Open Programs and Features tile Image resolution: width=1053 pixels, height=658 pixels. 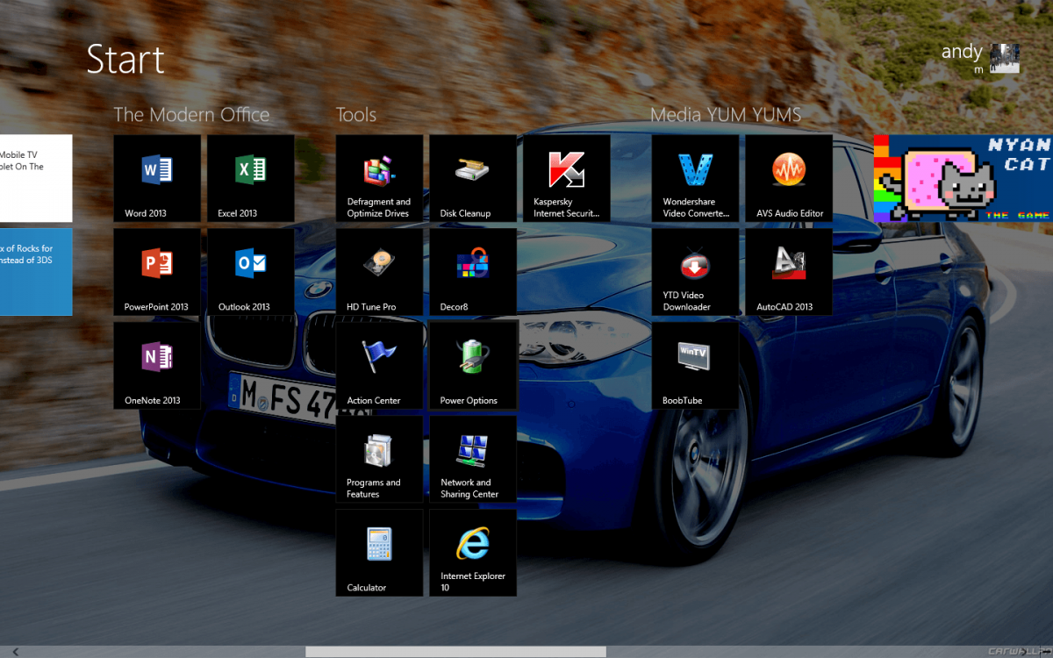tap(380, 459)
